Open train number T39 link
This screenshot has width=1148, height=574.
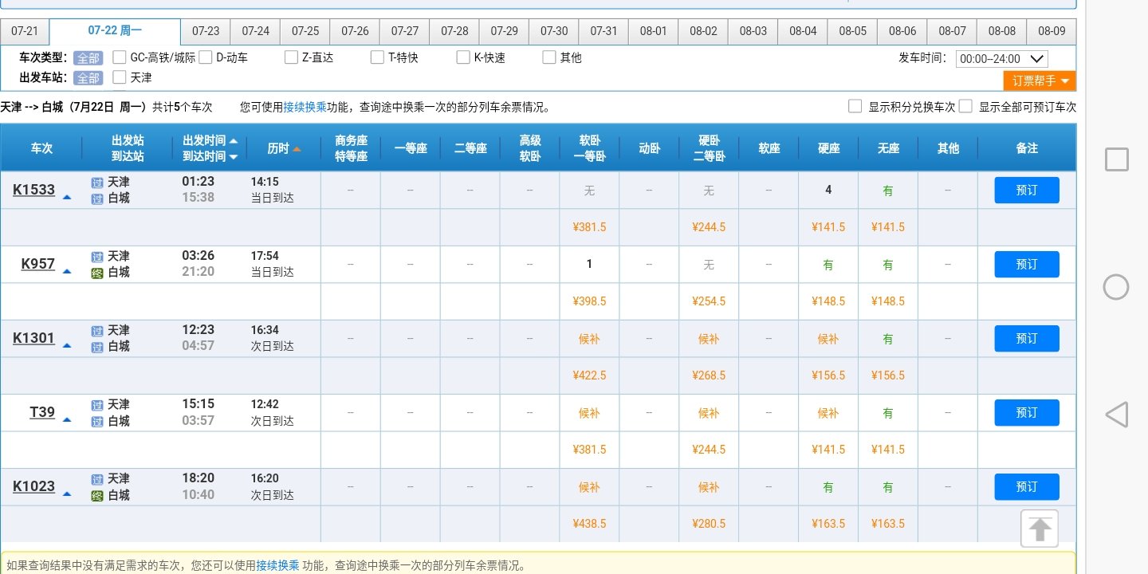[x=42, y=412]
